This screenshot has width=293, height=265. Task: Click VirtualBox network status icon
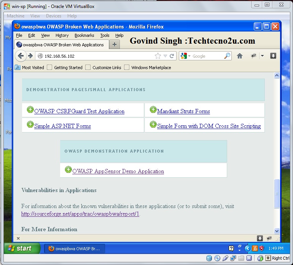(x=233, y=258)
